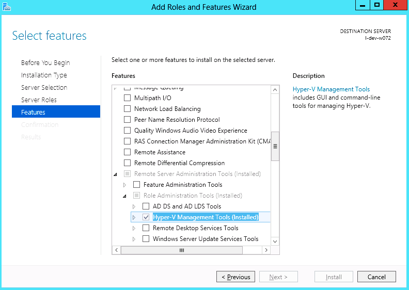Go to the Server Roles step
This screenshot has width=409, height=290.
pyautogui.click(x=39, y=100)
